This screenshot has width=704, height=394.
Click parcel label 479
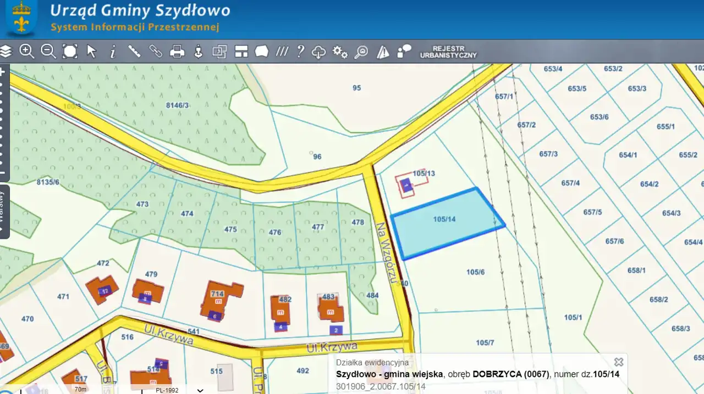coord(151,274)
